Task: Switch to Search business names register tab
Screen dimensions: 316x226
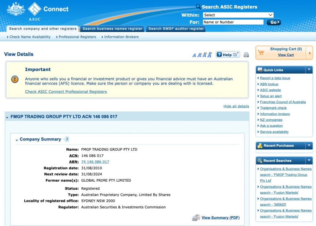Action: click(113, 29)
